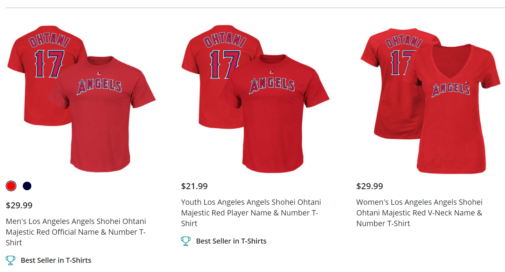Open the Women's V-Neck Name & Number T-Shirt link

point(419,213)
